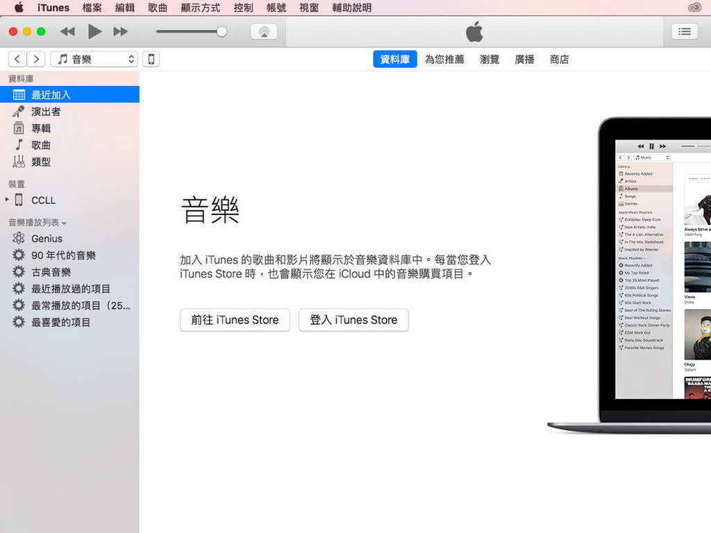Open the 顯示方式 menu
Viewport: 711px width, 533px height.
pos(201,8)
